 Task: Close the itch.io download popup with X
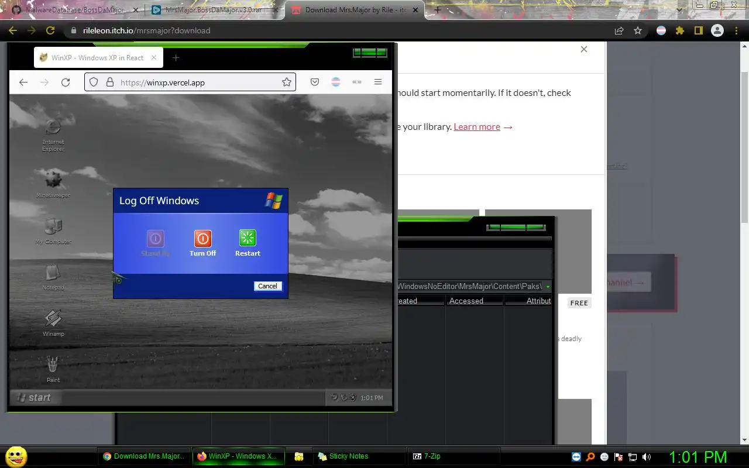583,49
